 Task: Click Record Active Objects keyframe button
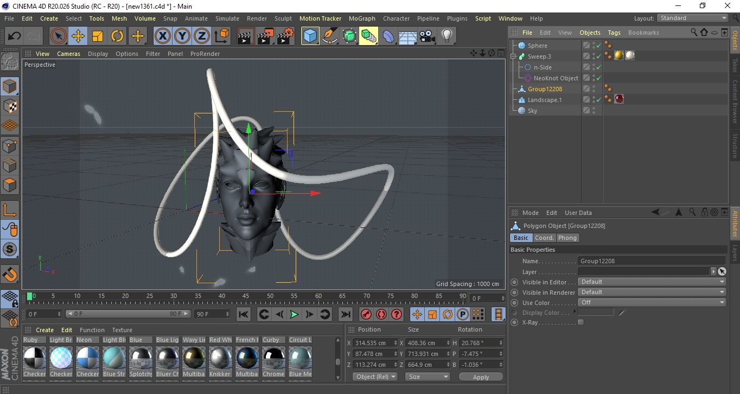(366, 314)
